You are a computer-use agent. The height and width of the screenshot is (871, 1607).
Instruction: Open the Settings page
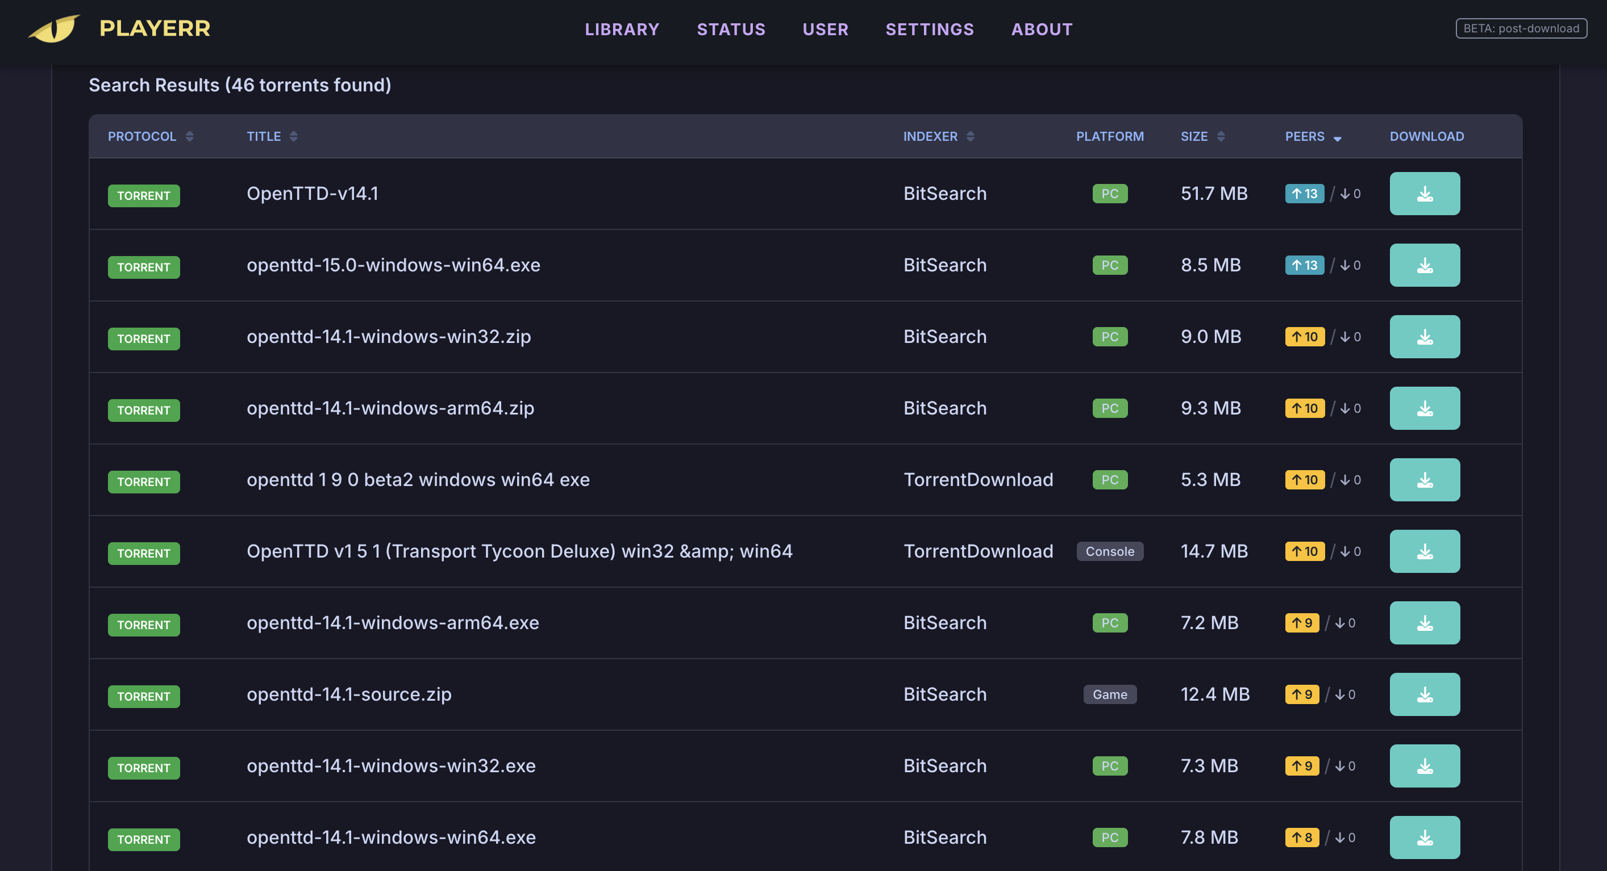(x=930, y=29)
